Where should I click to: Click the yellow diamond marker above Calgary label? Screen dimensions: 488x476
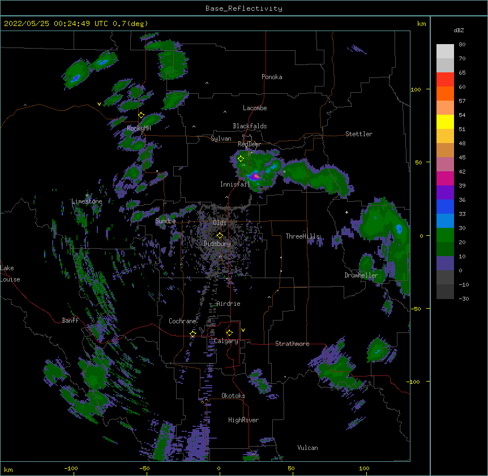point(229,333)
